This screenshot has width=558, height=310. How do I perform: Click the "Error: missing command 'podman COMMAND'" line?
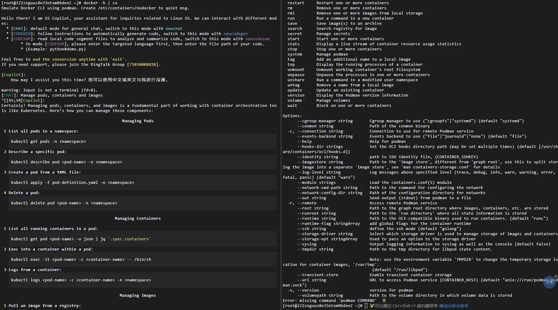pos(330,301)
